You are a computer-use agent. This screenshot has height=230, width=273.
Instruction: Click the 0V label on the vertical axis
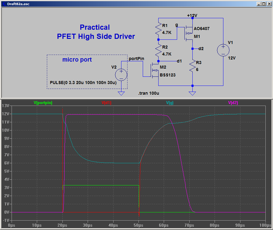[x=7, y=212]
